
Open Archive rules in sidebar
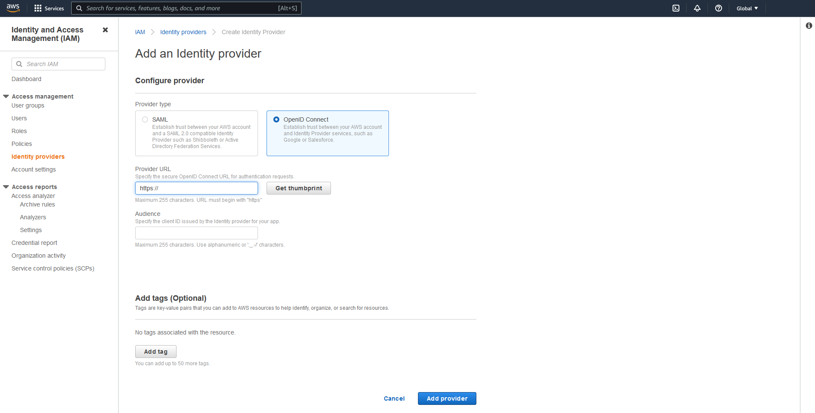[x=38, y=204]
